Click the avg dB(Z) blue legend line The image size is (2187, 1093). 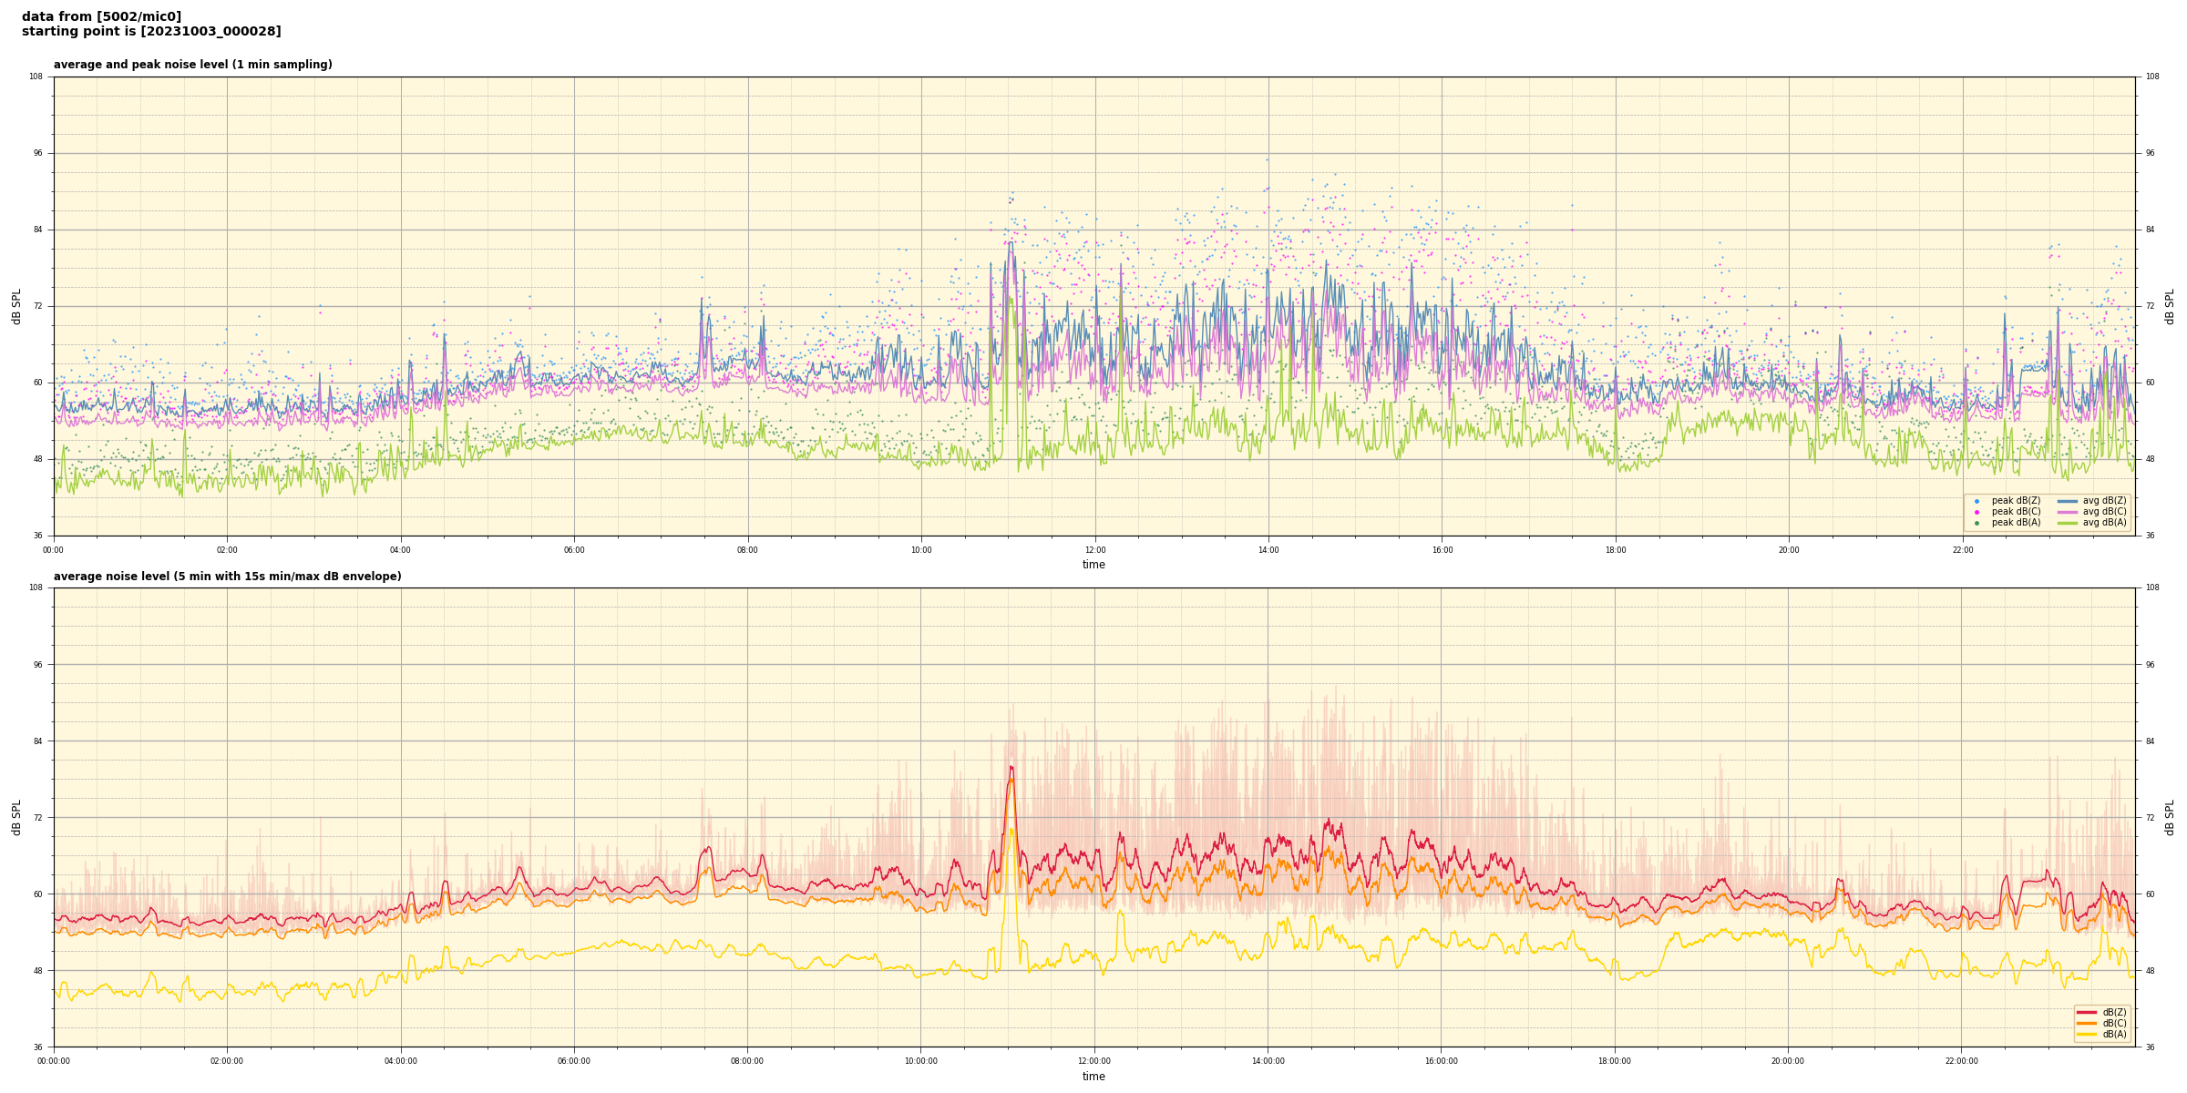click(x=2067, y=501)
